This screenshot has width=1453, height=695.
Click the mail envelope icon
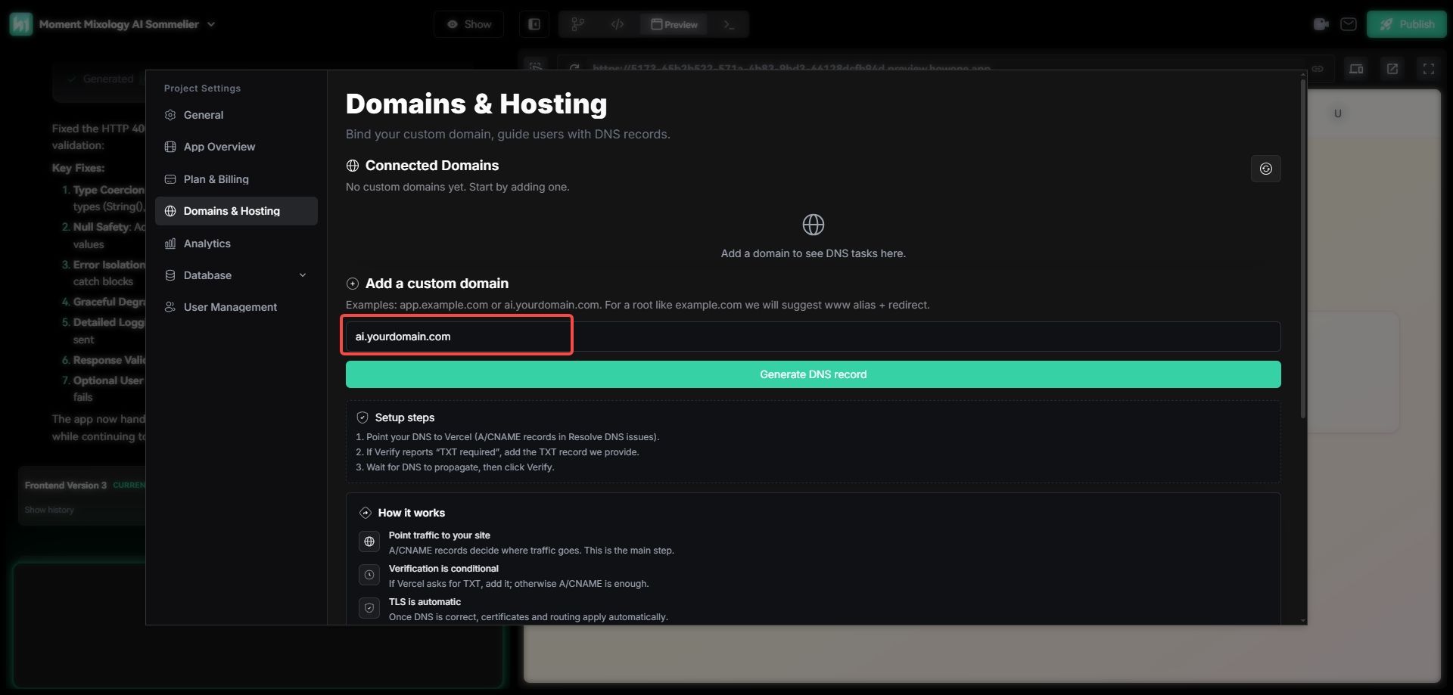[1348, 24]
